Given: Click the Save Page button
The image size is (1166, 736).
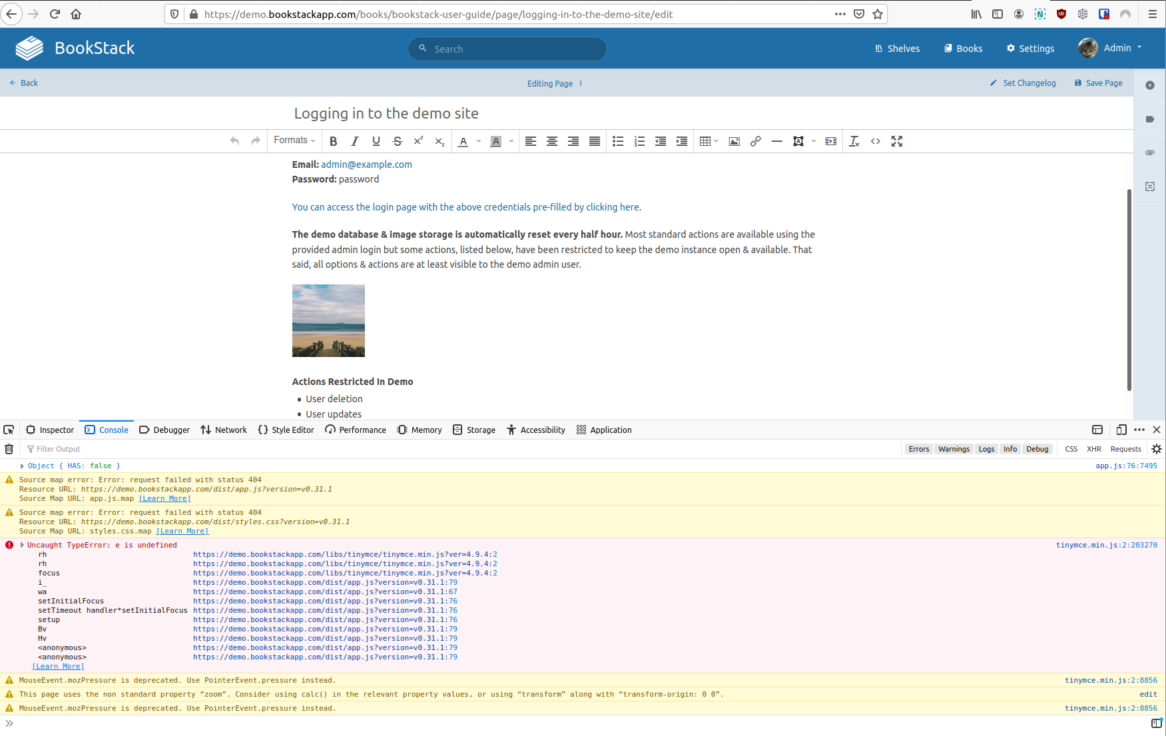Looking at the screenshot, I should click(x=1099, y=83).
